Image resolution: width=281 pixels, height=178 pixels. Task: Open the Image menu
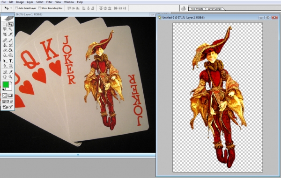click(20, 2)
